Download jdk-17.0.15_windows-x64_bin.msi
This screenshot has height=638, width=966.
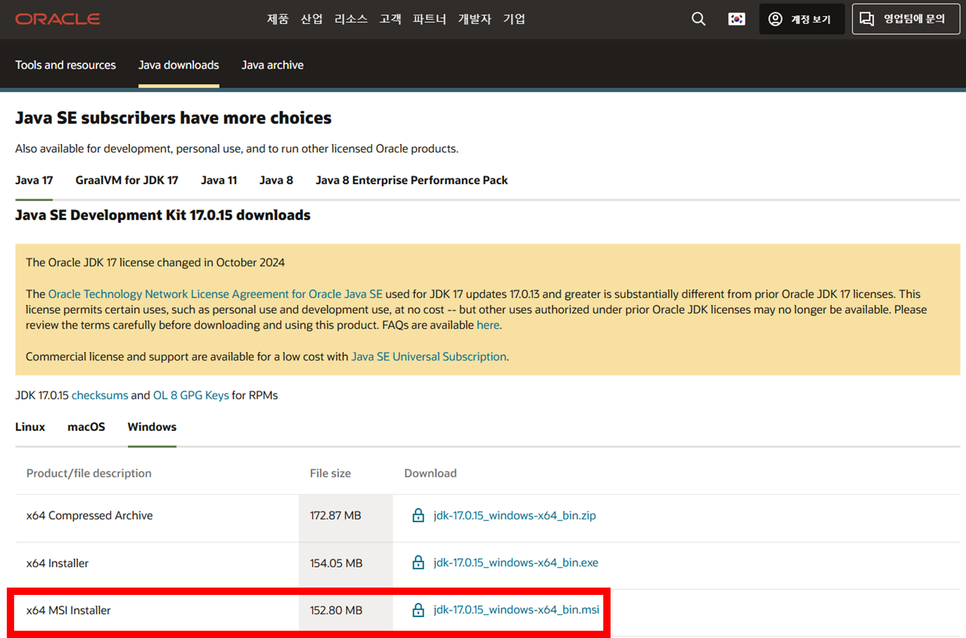coord(516,610)
